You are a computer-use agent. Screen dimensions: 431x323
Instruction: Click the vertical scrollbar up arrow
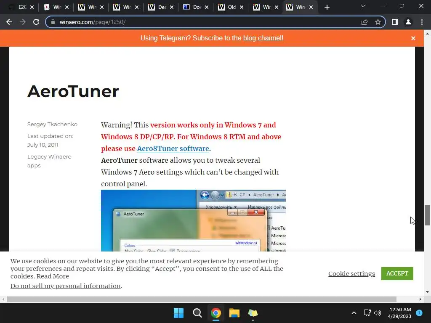click(427, 34)
